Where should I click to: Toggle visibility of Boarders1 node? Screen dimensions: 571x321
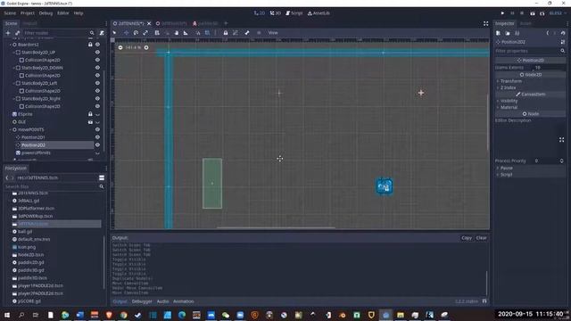[x=97, y=45]
